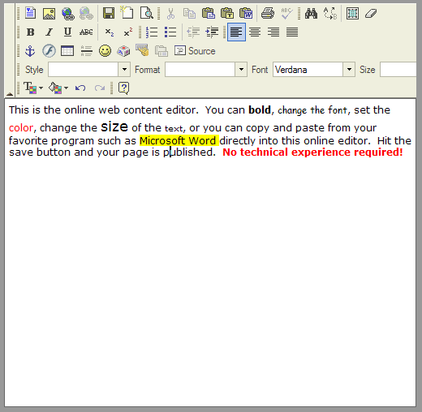The height and width of the screenshot is (412, 422).
Task: Toggle Italic formatting
Action: point(49,32)
